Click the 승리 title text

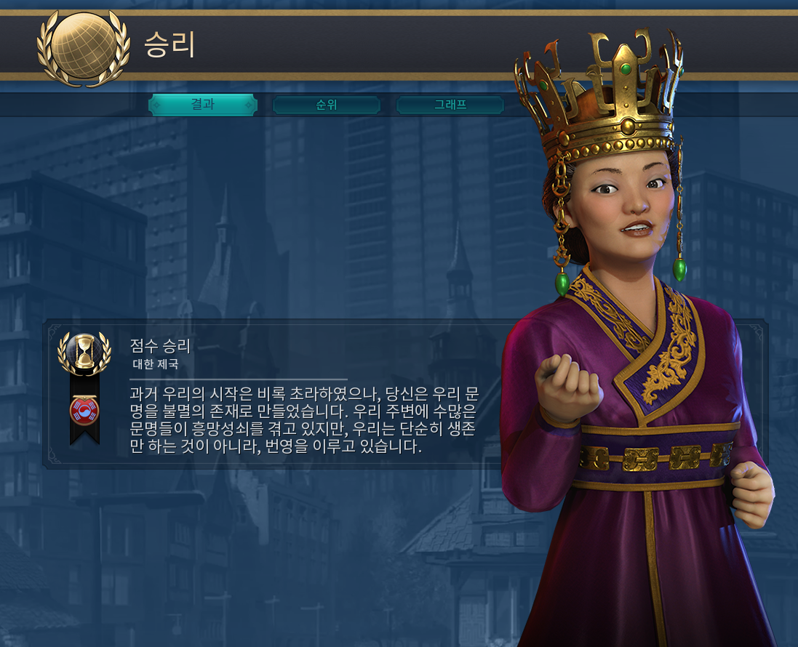(x=169, y=44)
